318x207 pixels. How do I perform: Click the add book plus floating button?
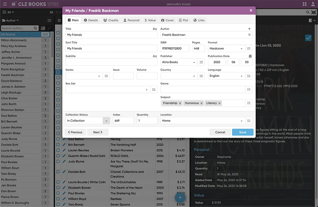click(x=180, y=198)
